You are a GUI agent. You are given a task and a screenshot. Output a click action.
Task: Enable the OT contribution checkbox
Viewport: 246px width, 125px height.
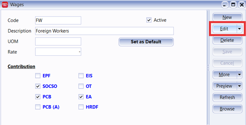[x=81, y=86]
